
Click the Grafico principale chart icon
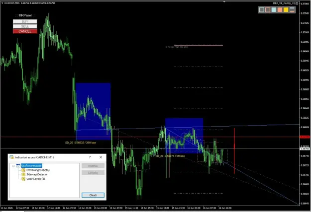coord(18,166)
